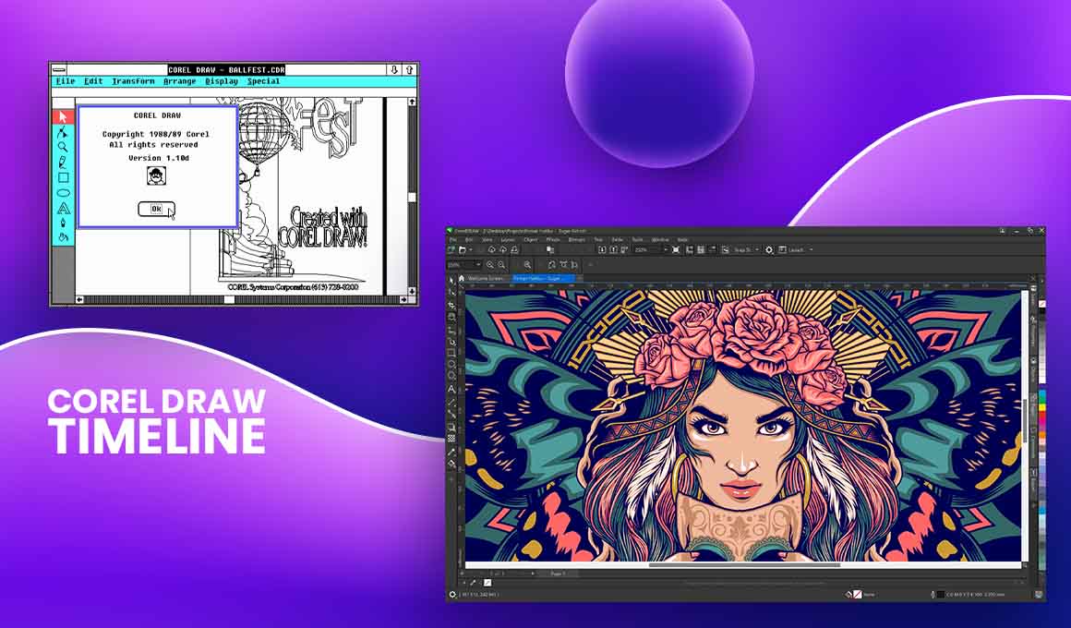Image resolution: width=1071 pixels, height=628 pixels.
Task: Expand the Launch dropdown in the toolbar
Action: pyautogui.click(x=811, y=249)
